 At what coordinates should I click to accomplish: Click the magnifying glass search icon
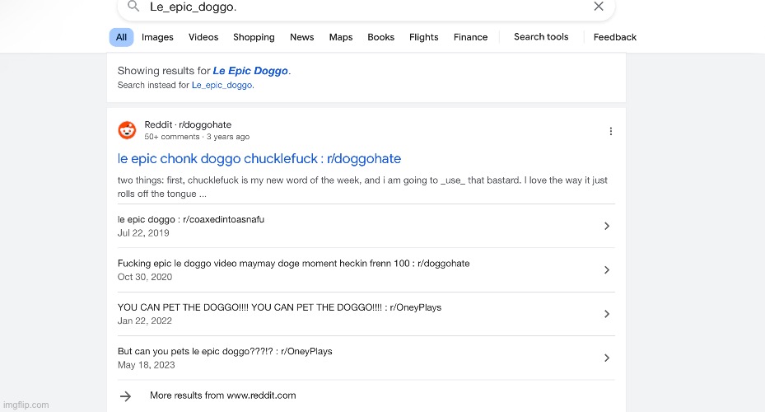point(133,7)
